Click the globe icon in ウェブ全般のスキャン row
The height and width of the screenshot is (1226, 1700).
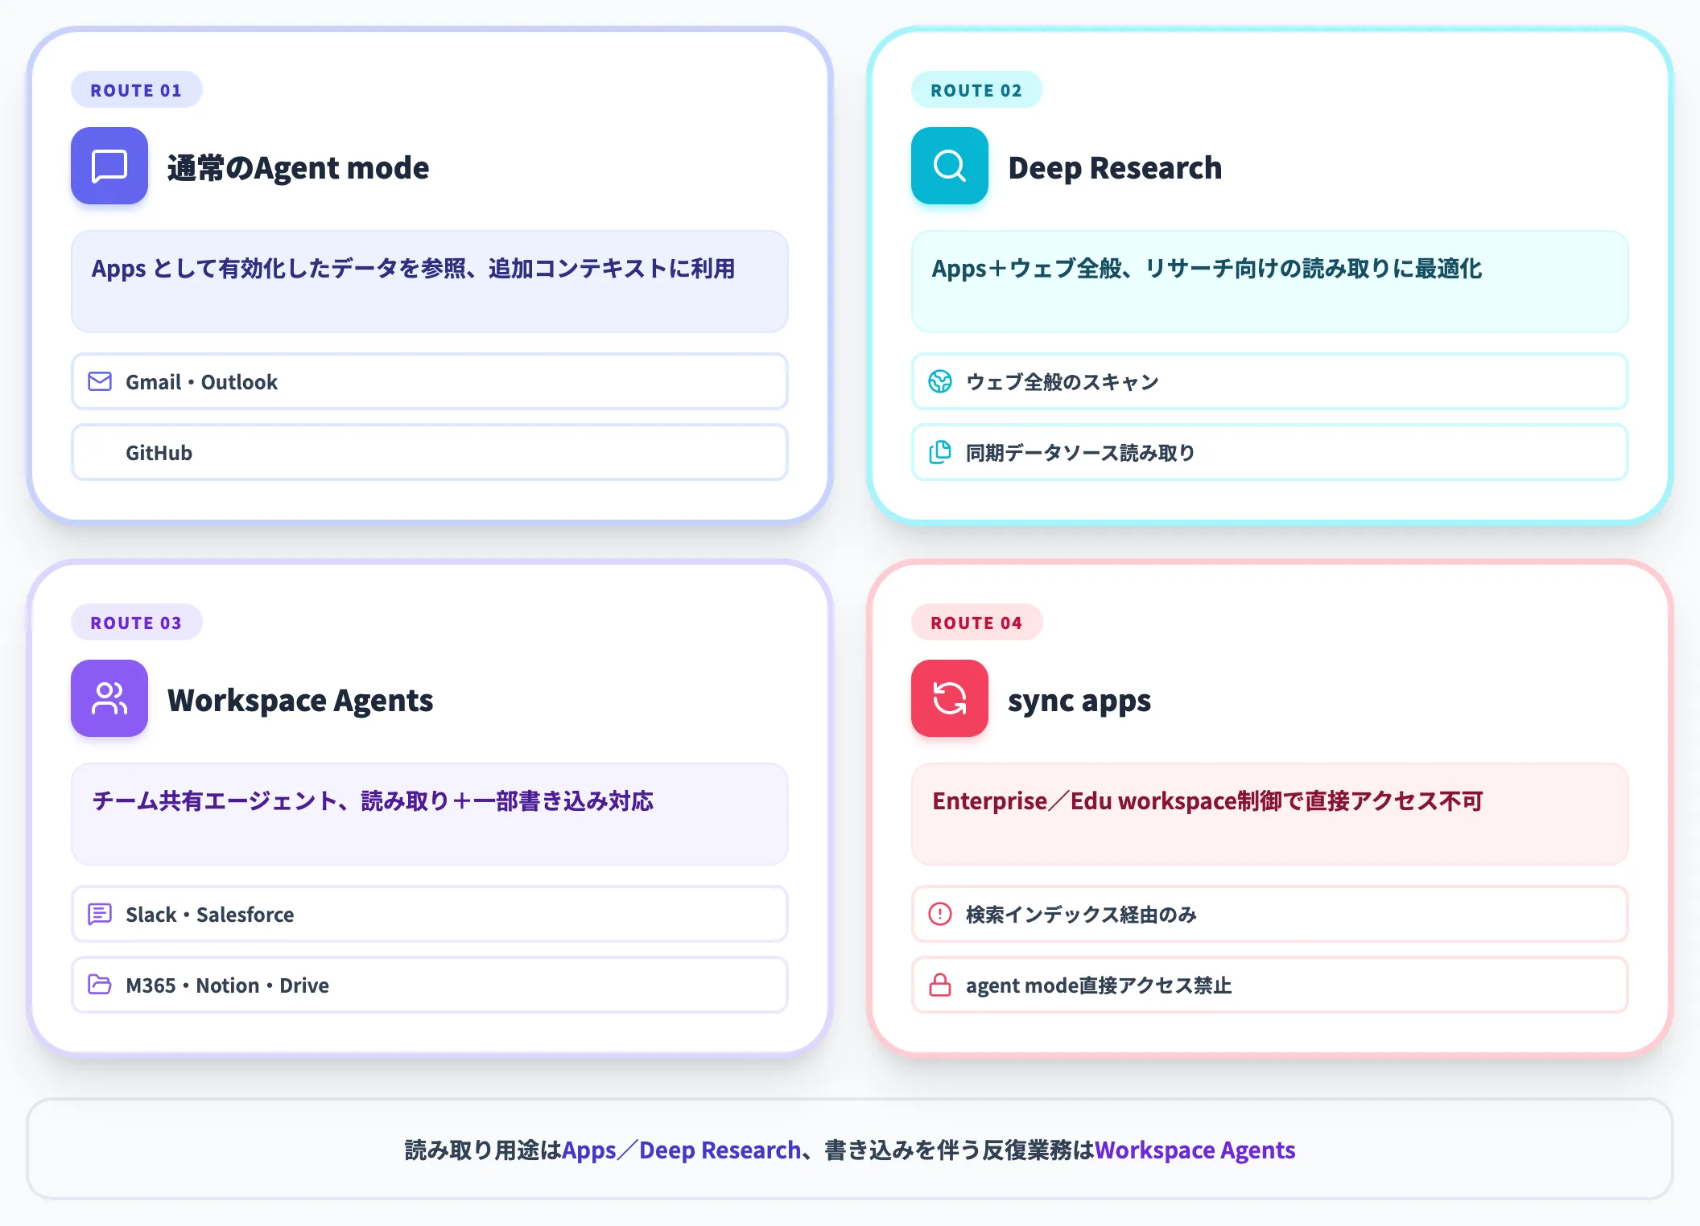click(940, 381)
